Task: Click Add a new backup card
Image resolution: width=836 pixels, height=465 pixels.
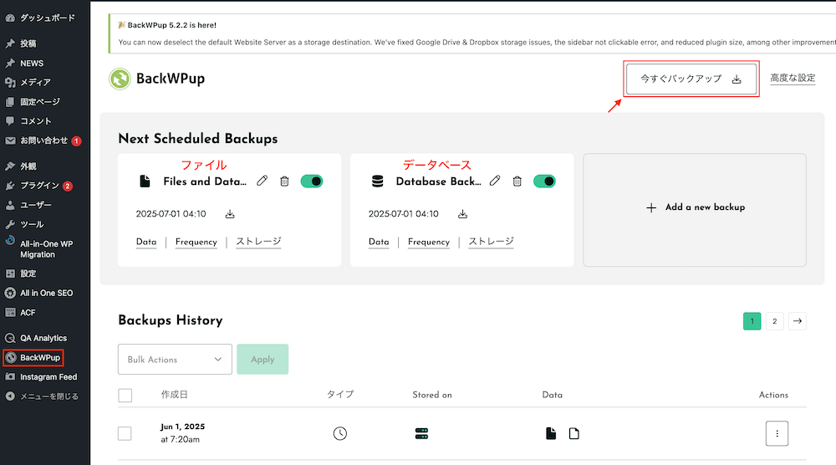Action: coord(695,210)
